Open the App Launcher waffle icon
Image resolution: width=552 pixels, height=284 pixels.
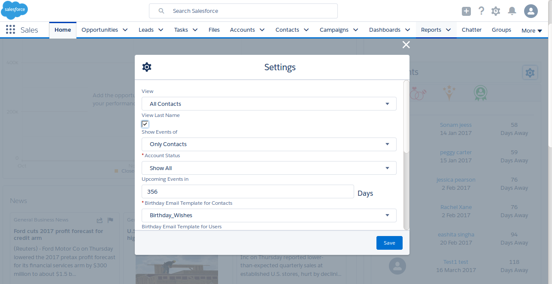(10, 29)
